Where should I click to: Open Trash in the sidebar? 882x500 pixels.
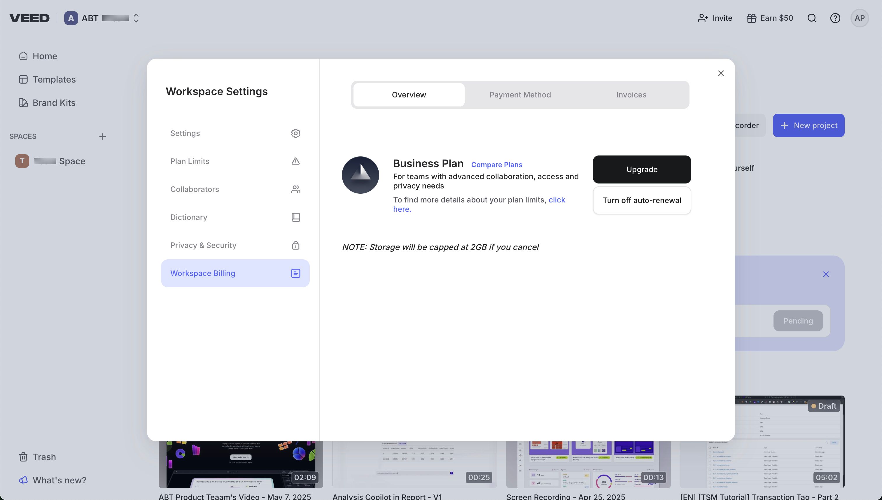click(37, 457)
